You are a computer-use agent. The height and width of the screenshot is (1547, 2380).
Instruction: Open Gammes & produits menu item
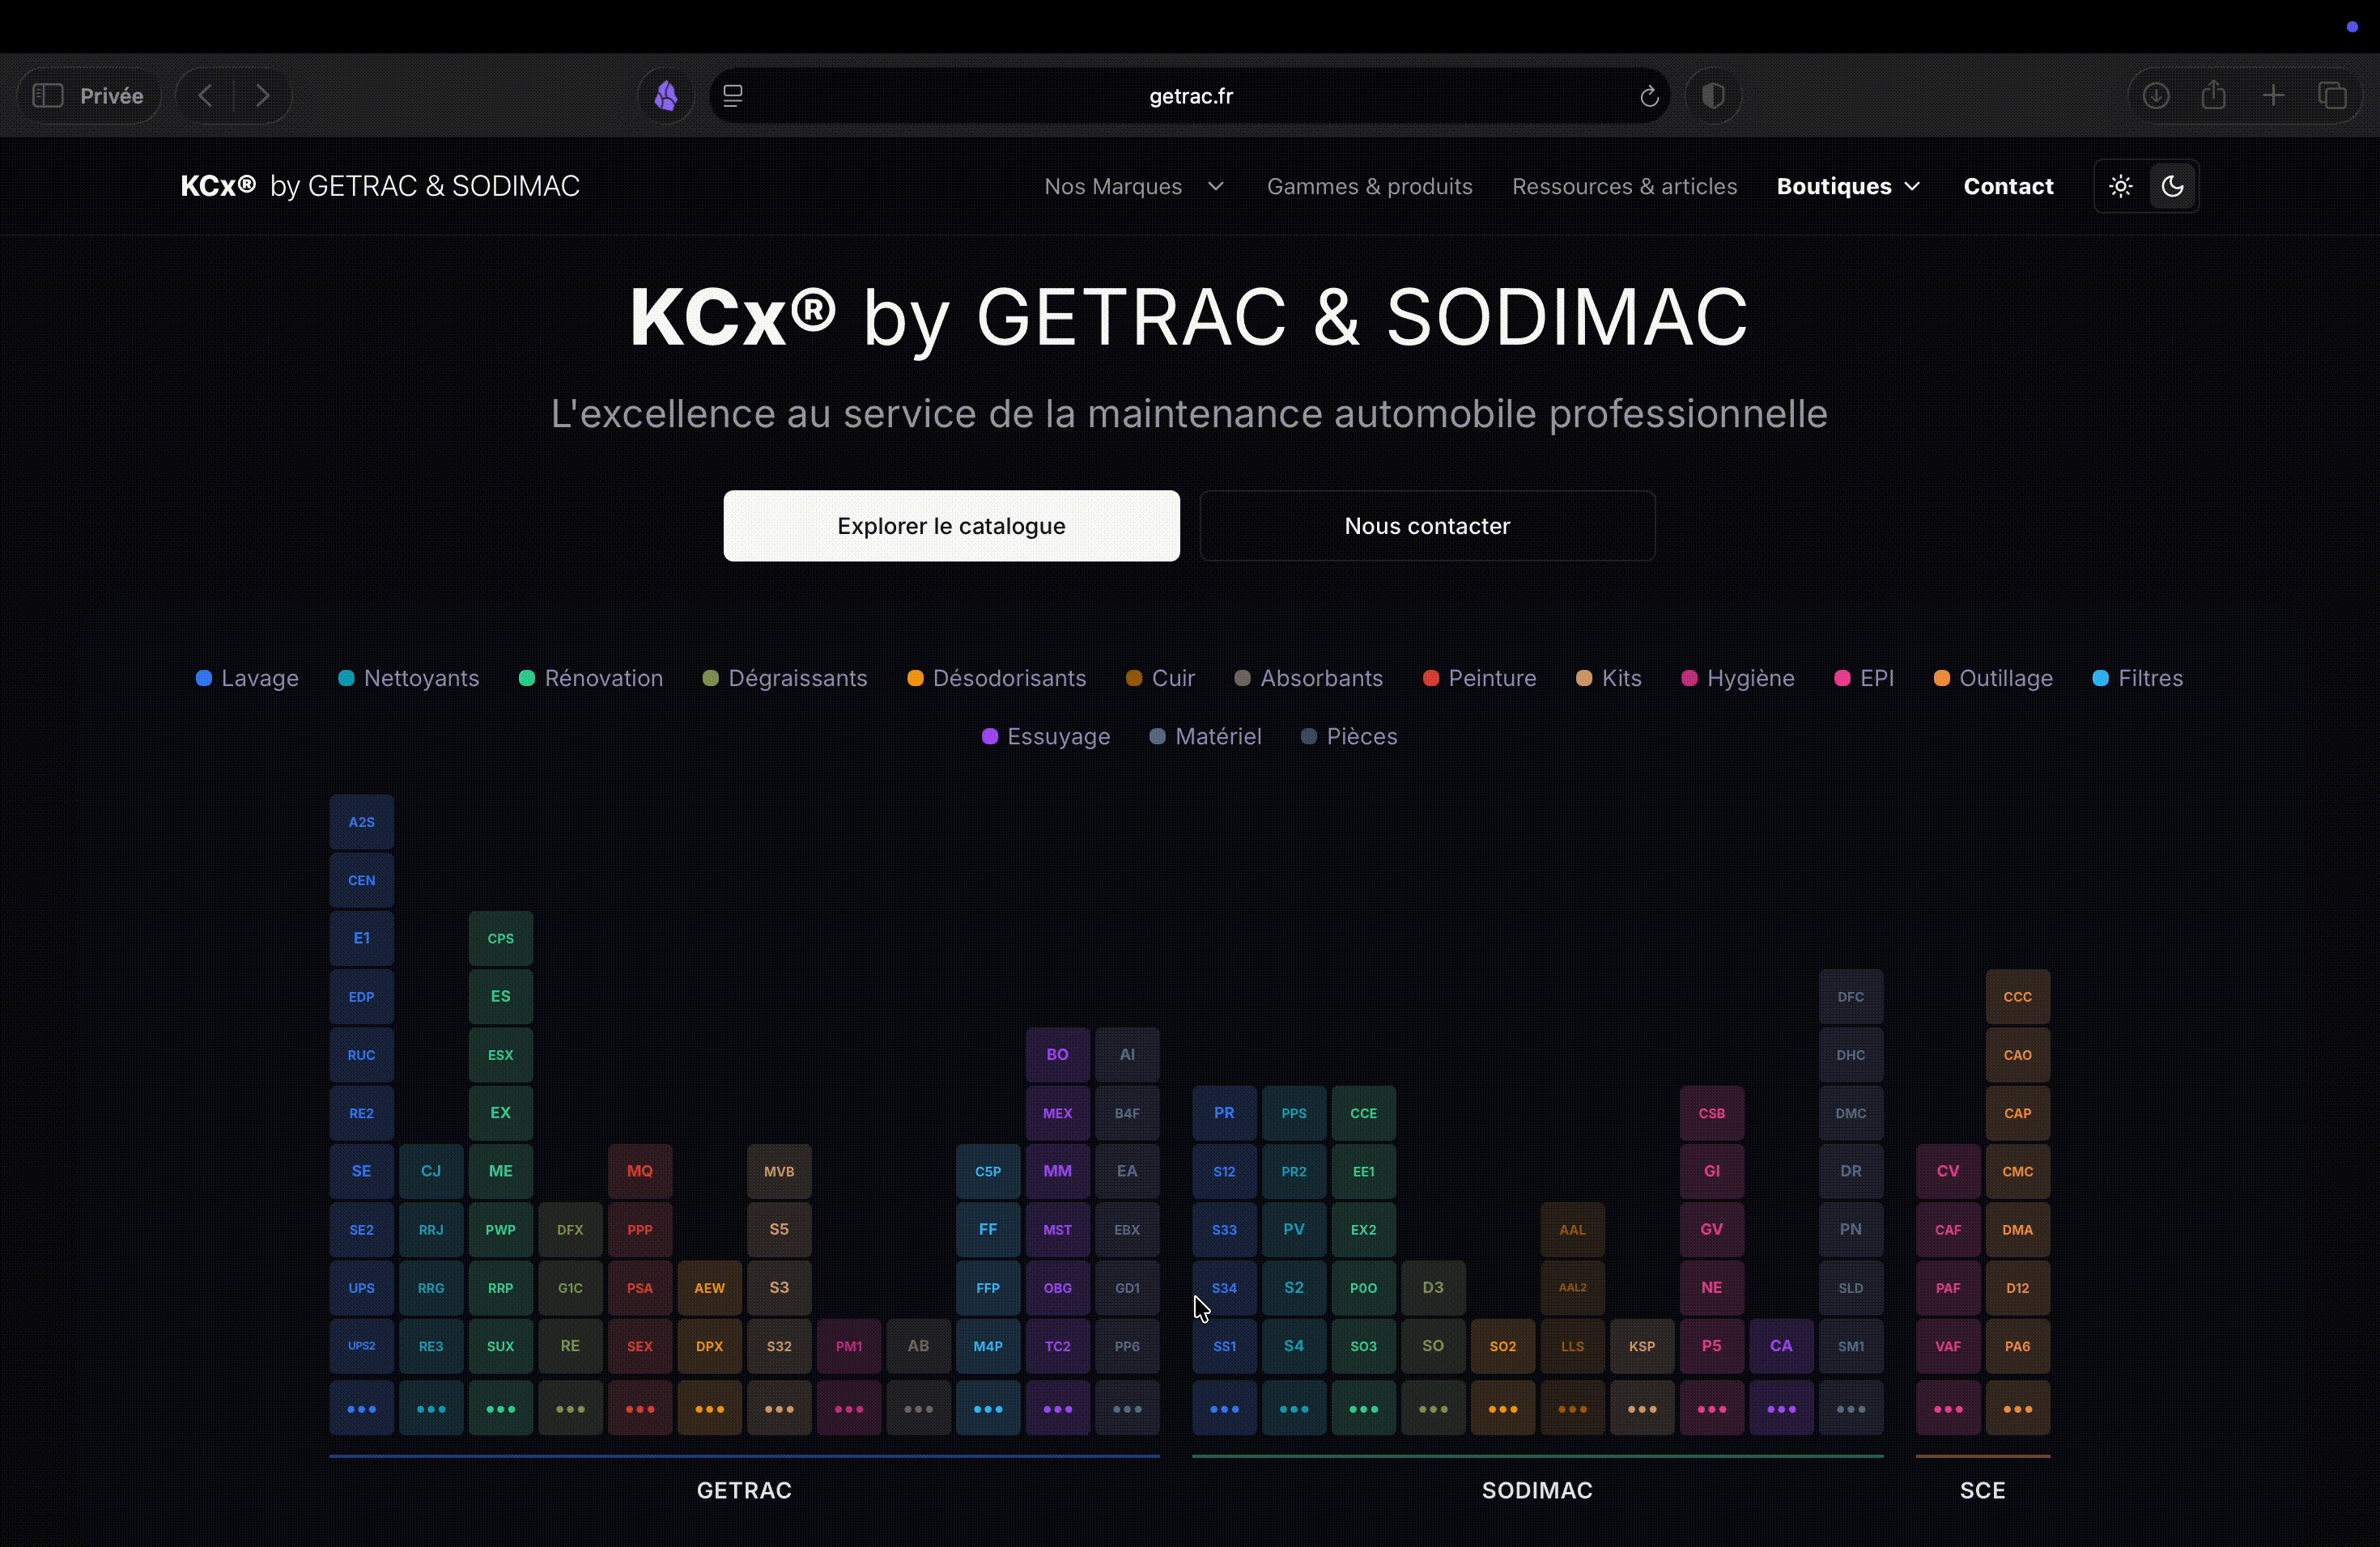point(1369,186)
